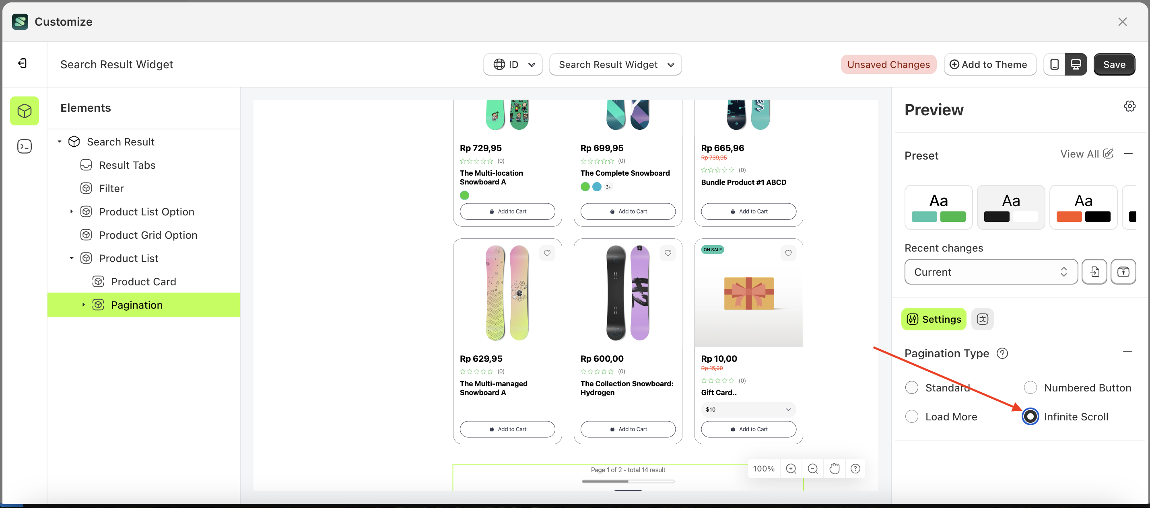1150x508 pixels.
Task: Switch to desktop preview icon
Action: [1076, 64]
